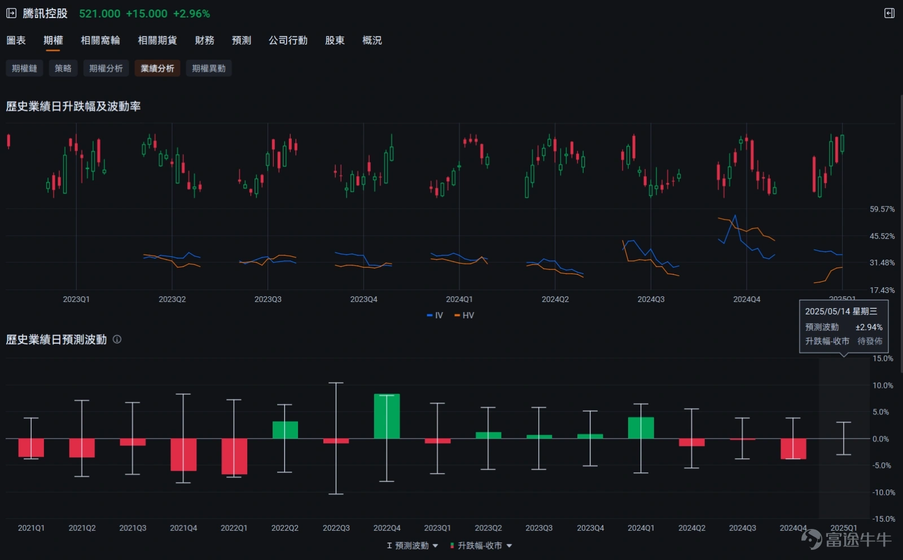
Task: Click the 2022Q3 label on the bar chart axis
Action: pos(336,528)
